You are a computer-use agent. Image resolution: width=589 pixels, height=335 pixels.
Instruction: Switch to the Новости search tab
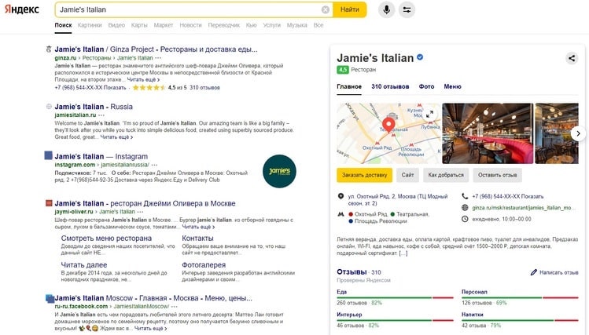pos(190,25)
